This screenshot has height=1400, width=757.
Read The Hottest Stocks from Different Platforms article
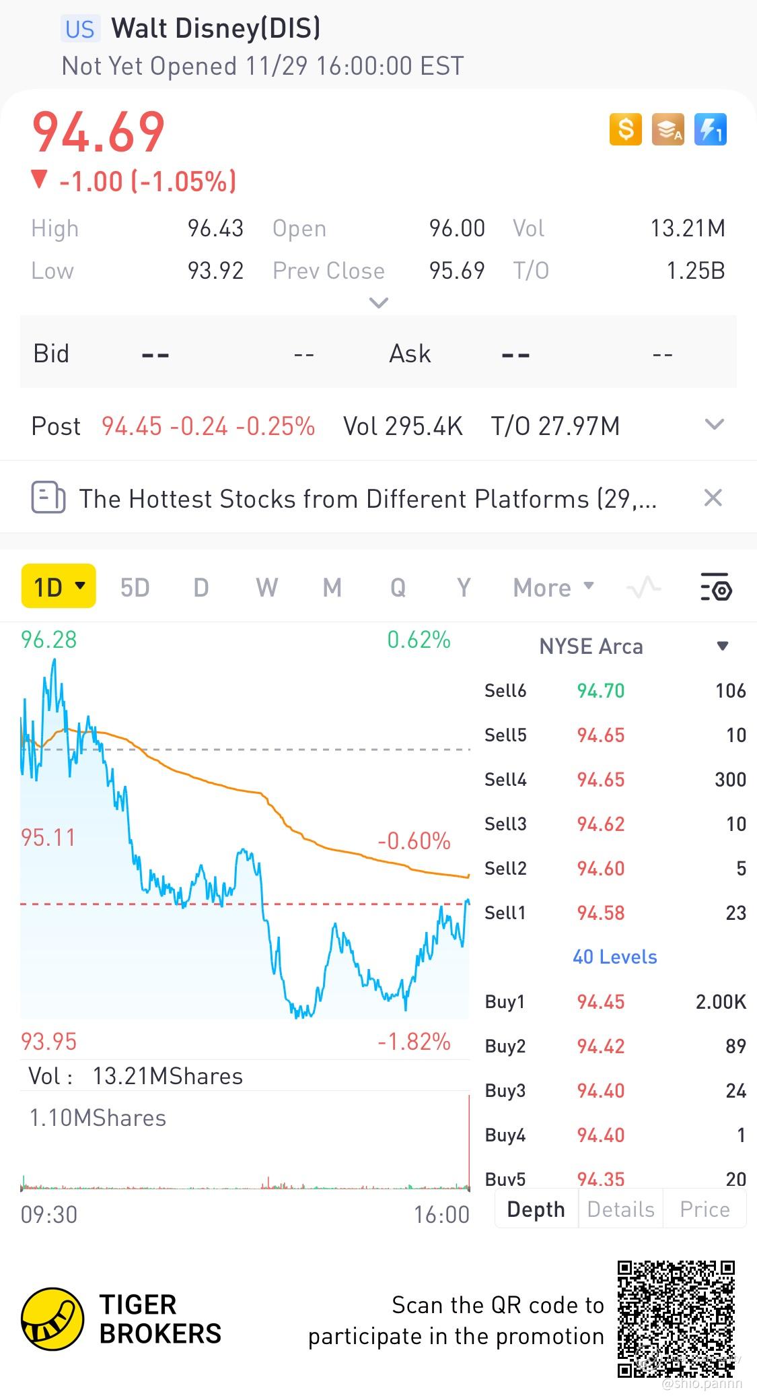point(367,499)
